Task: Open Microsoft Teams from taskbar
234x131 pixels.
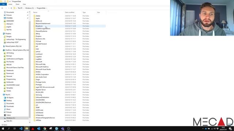Action: point(63,128)
